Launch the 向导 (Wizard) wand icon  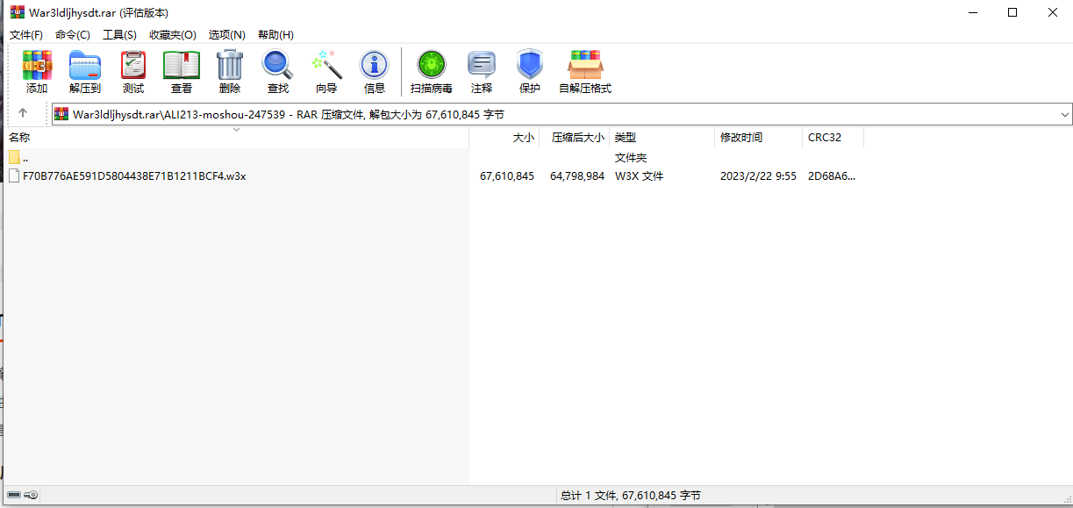pyautogui.click(x=326, y=66)
